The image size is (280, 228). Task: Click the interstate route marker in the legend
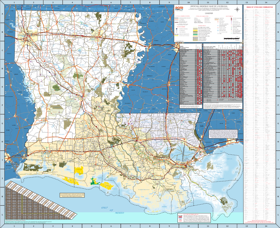pos(177,28)
